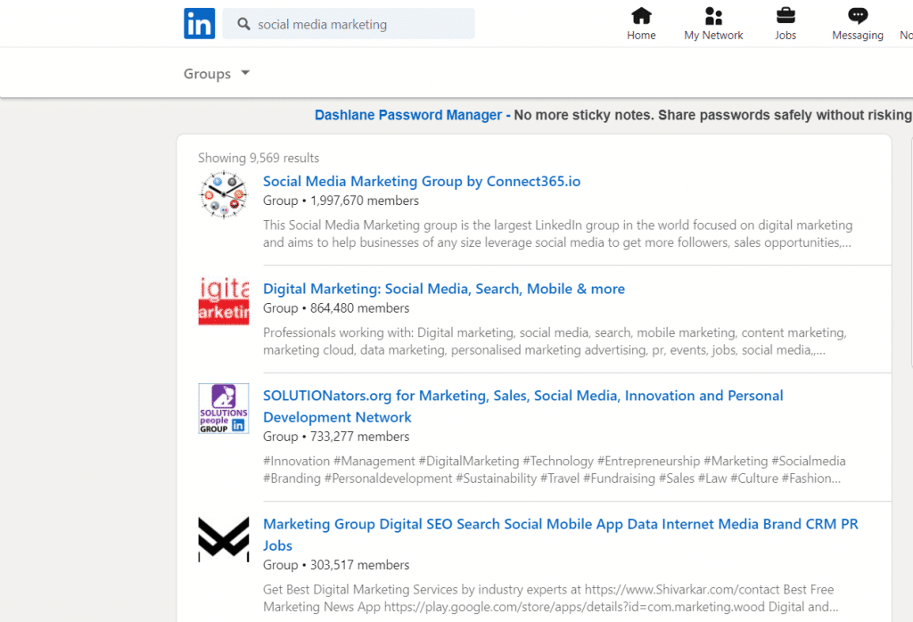Click the LinkedIn logo icon
This screenshot has width=913, height=622.
pyautogui.click(x=200, y=23)
